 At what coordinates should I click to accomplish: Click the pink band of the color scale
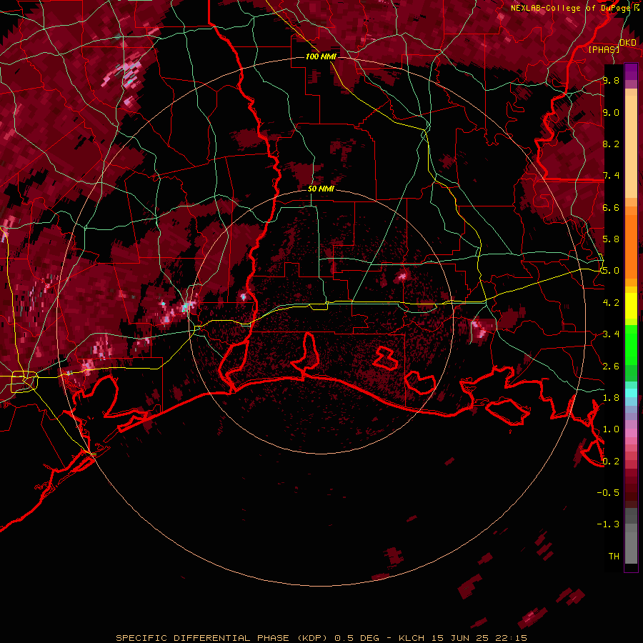(x=631, y=433)
